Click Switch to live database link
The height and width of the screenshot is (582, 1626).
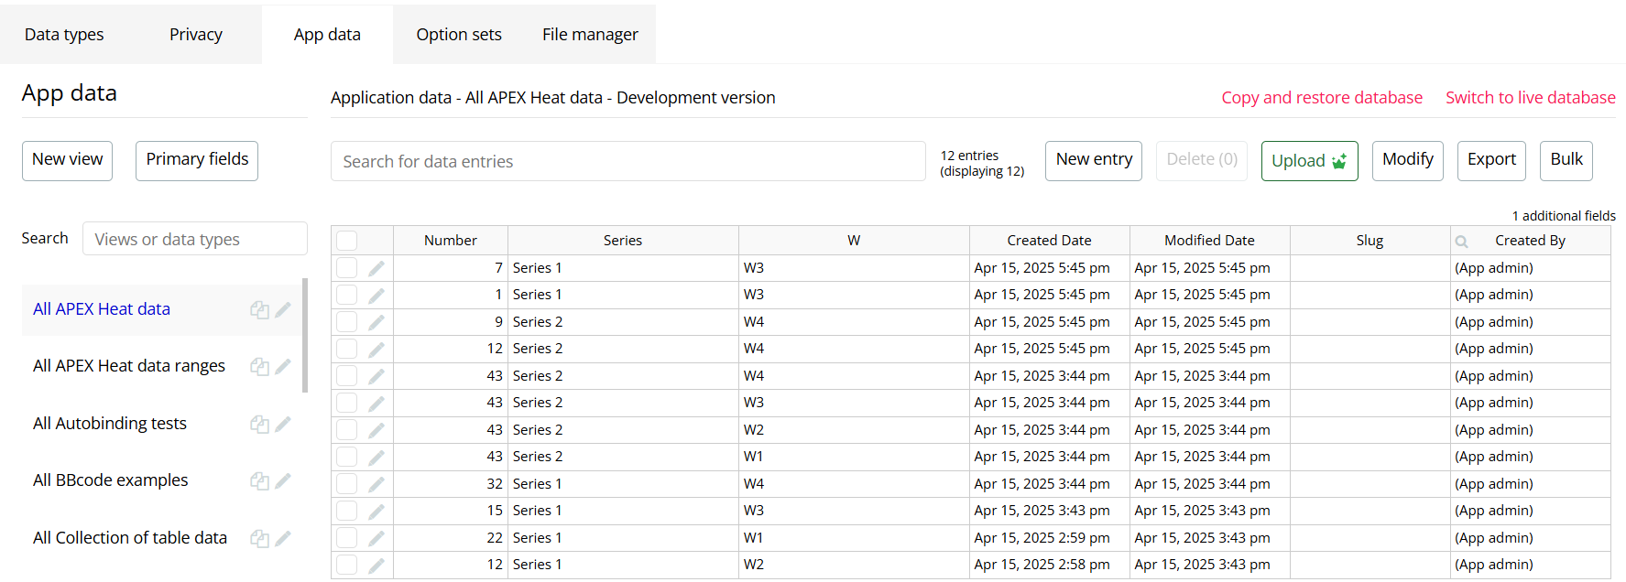point(1530,98)
